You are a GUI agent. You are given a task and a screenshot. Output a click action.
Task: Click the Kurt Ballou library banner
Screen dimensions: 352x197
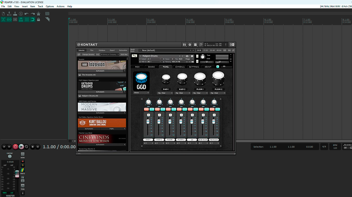click(x=102, y=123)
